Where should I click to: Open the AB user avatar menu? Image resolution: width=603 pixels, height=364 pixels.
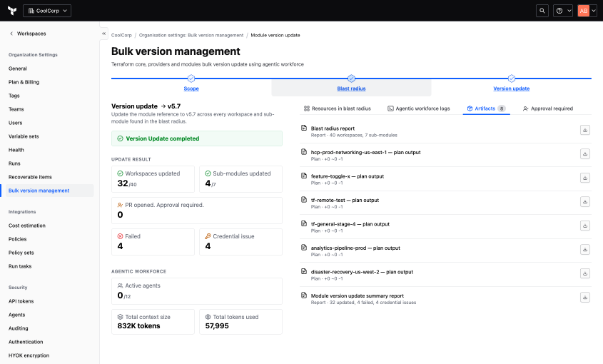tap(587, 11)
